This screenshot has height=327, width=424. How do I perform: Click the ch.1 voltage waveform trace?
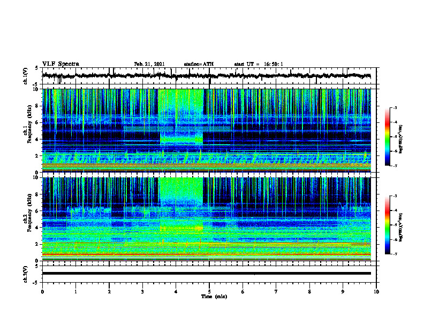(206, 76)
